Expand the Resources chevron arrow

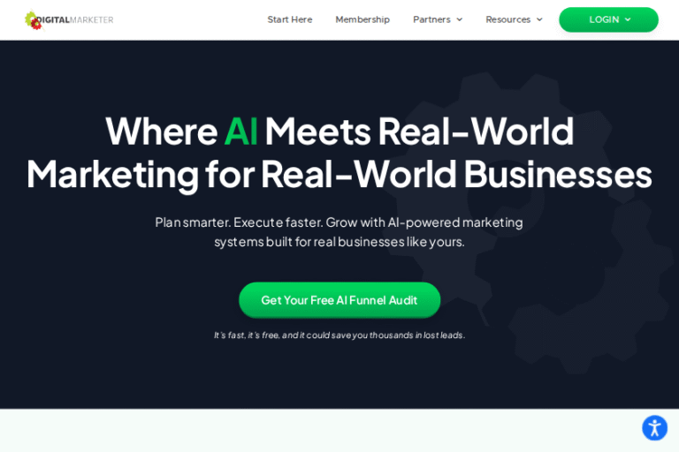(539, 19)
